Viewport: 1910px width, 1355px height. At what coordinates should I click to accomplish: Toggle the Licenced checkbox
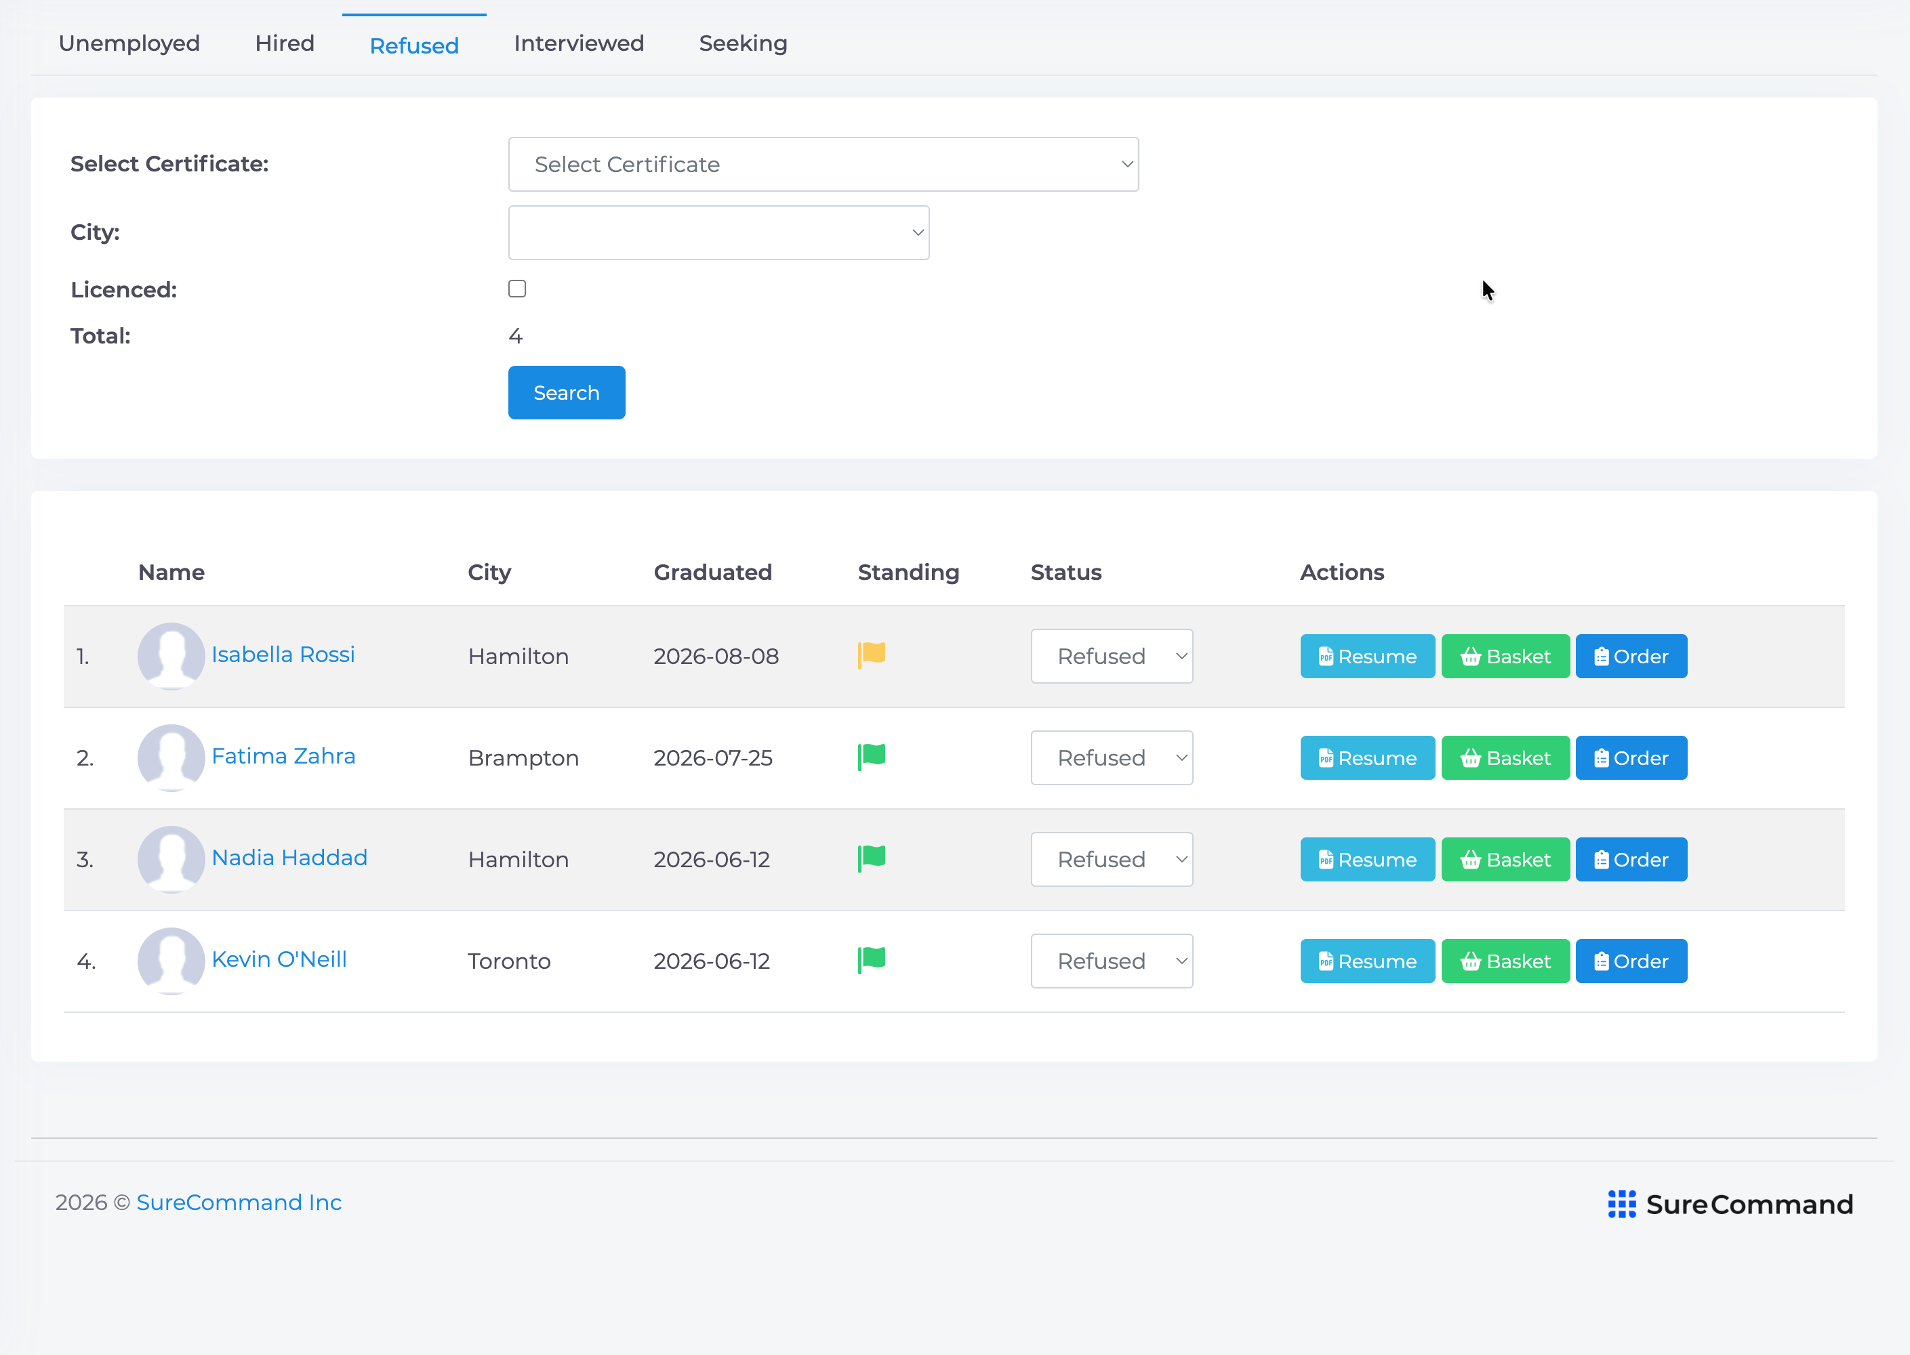tap(516, 289)
